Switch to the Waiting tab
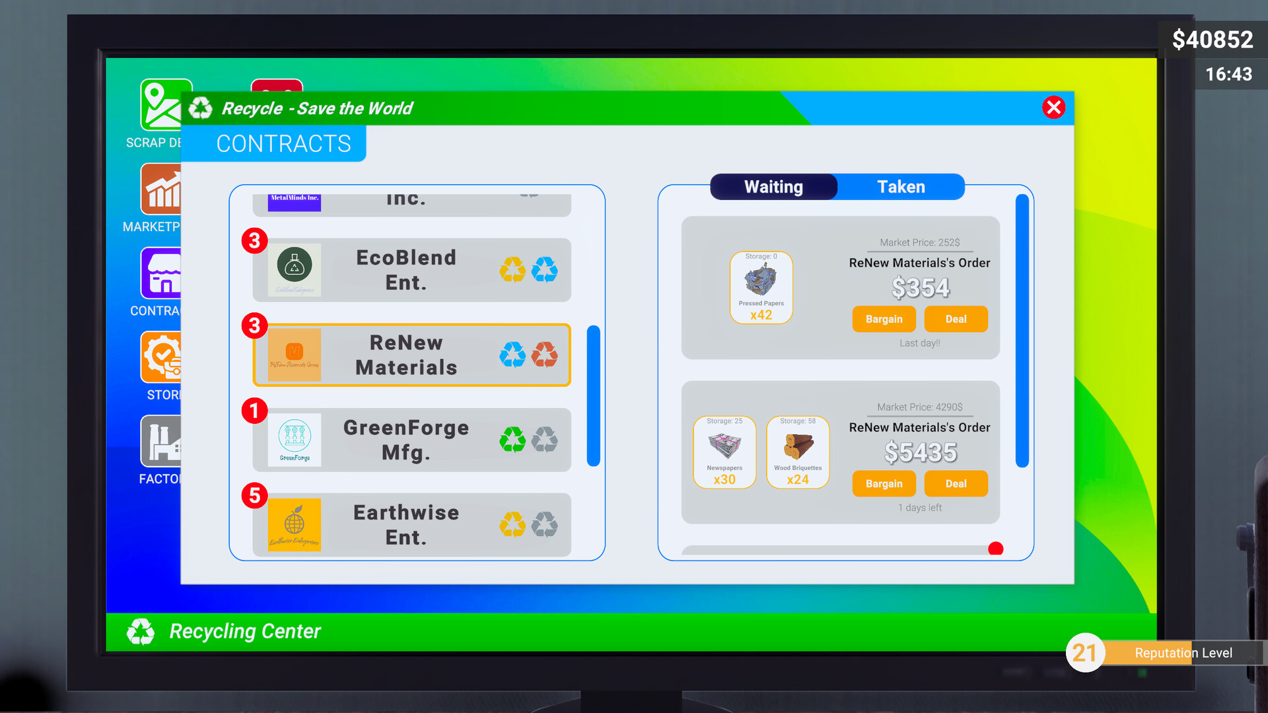The width and height of the screenshot is (1268, 713). [x=773, y=186]
